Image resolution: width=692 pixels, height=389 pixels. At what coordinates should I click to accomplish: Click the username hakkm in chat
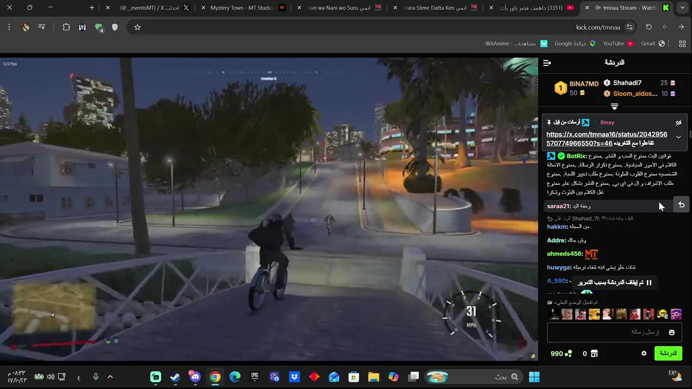(557, 227)
